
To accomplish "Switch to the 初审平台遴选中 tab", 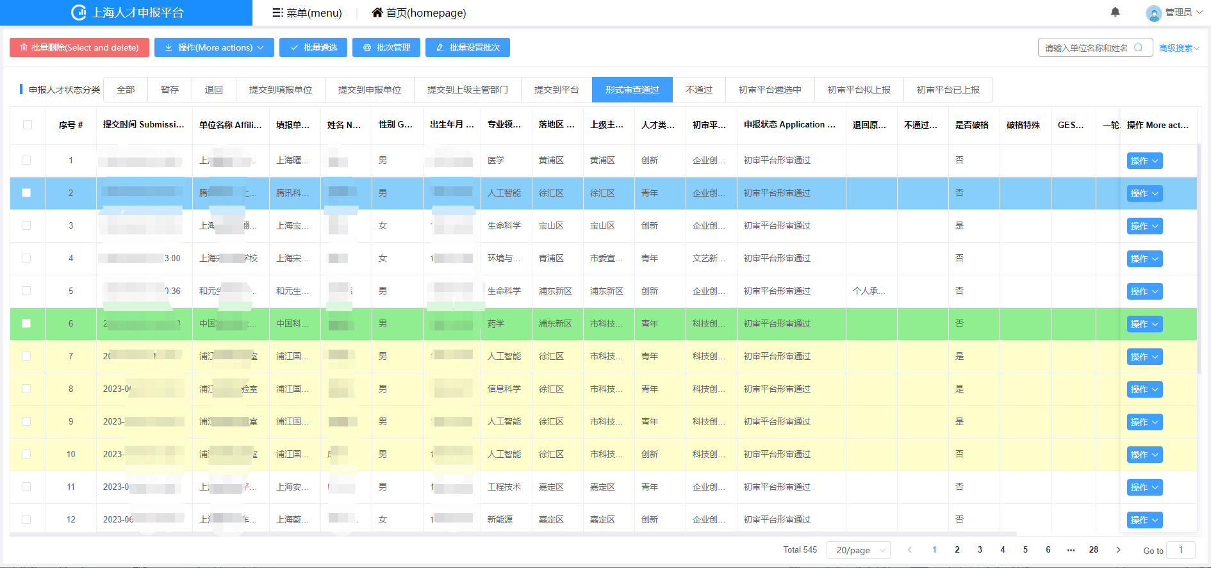I will [x=770, y=90].
